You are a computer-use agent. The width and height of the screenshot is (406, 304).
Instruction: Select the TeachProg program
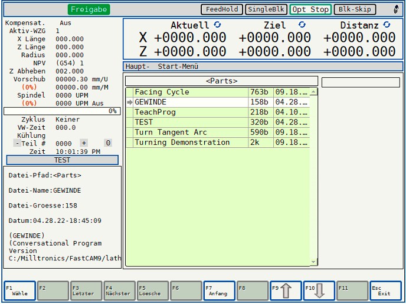pyautogui.click(x=218, y=113)
